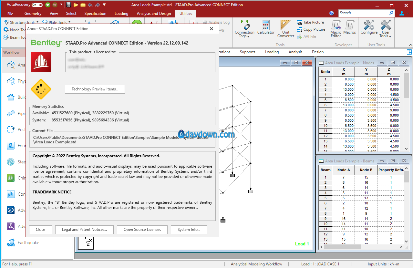The width and height of the screenshot is (413, 268).
Task: Close the About dialog with Close button
Action: [x=40, y=230]
